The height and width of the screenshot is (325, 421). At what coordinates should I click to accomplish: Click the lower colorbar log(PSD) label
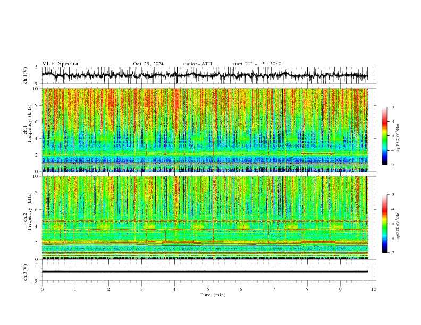398,226
